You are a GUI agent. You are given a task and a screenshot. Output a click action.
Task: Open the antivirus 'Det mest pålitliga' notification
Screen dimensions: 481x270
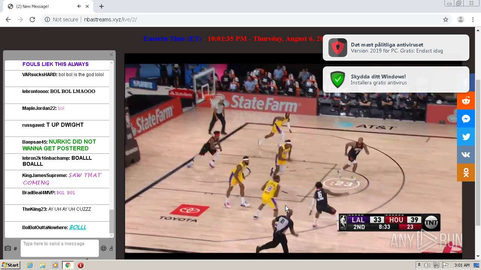coord(396,48)
